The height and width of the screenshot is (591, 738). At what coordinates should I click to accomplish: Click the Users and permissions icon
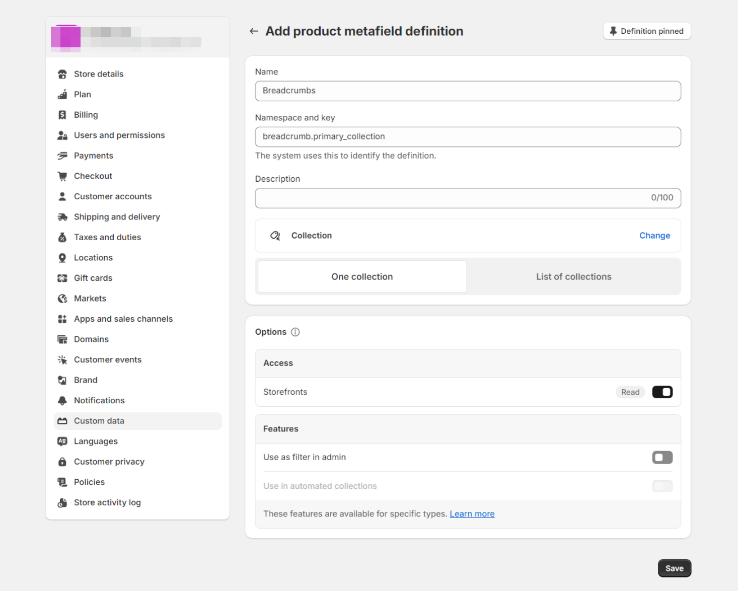(x=62, y=135)
